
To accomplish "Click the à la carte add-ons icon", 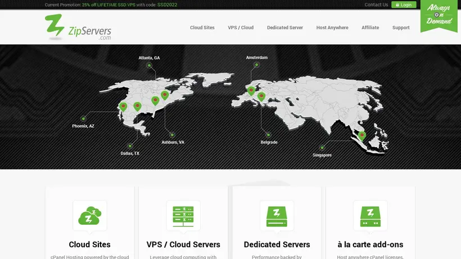I will tap(370, 216).
